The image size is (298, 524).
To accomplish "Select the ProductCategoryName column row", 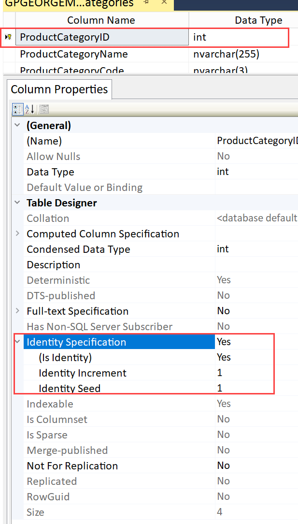I will point(73,54).
